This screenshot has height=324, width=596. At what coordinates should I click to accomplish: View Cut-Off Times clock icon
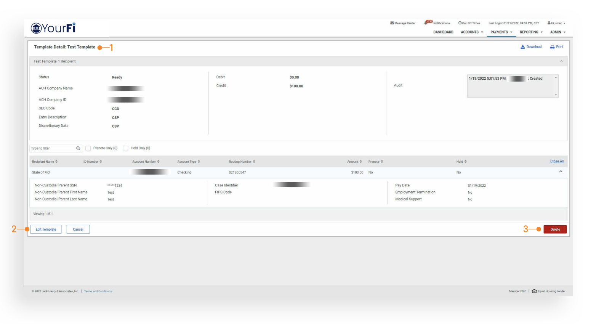click(460, 23)
